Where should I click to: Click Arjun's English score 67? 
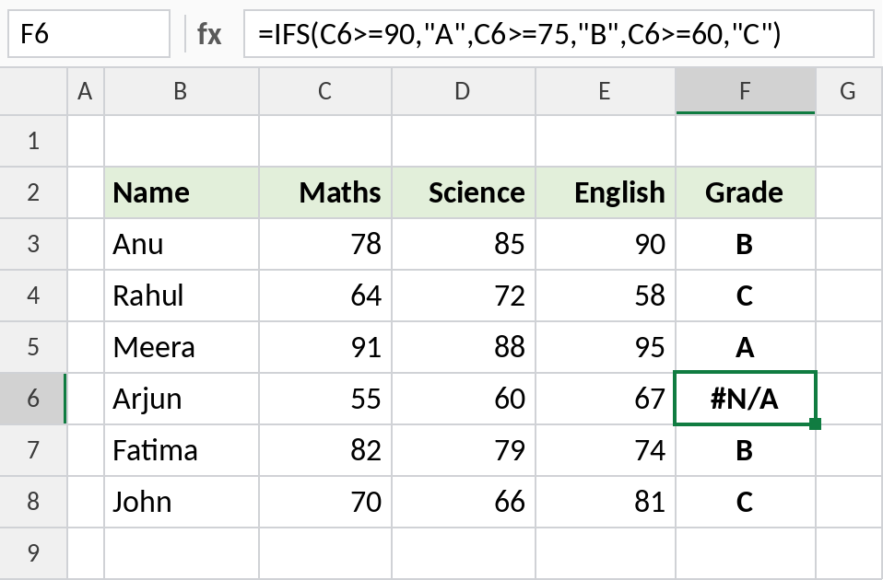tap(606, 399)
